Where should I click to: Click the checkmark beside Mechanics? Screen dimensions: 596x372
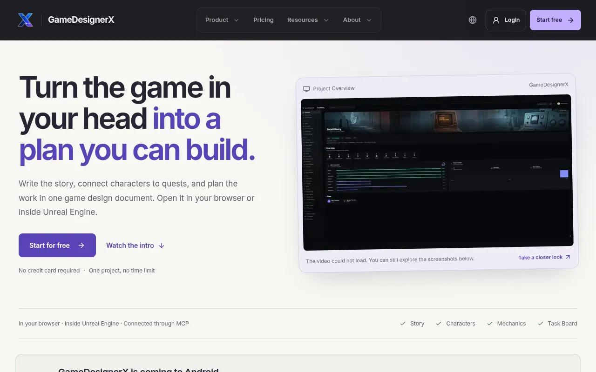click(x=490, y=324)
